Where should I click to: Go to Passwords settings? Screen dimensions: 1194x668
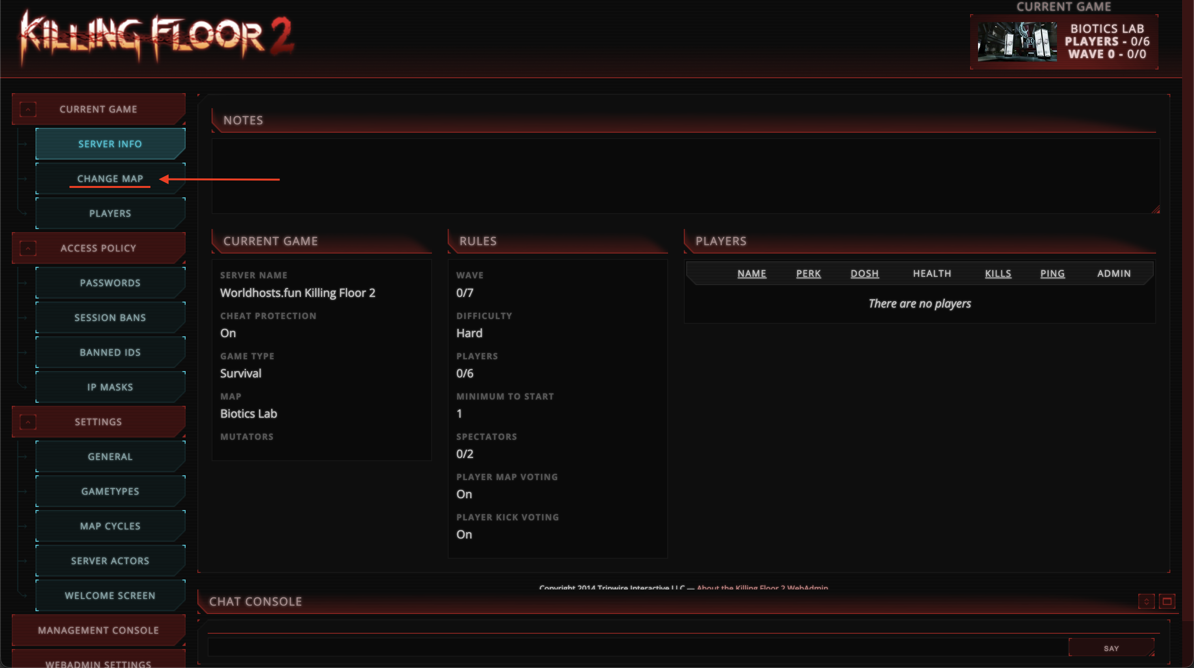(x=110, y=283)
